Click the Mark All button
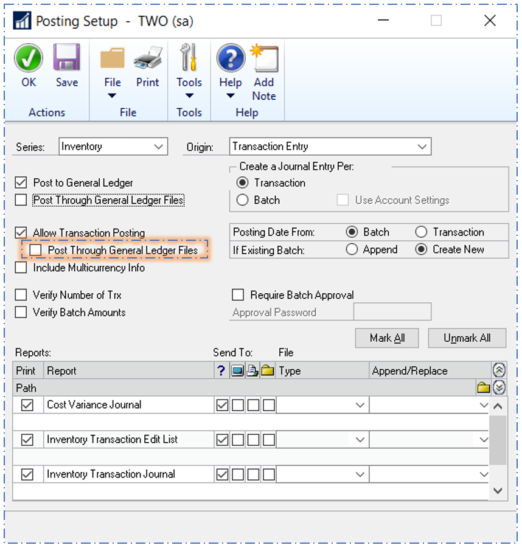This screenshot has height=548, width=522. pos(387,338)
